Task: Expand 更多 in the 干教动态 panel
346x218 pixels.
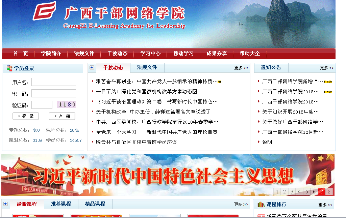Action: click(x=241, y=68)
